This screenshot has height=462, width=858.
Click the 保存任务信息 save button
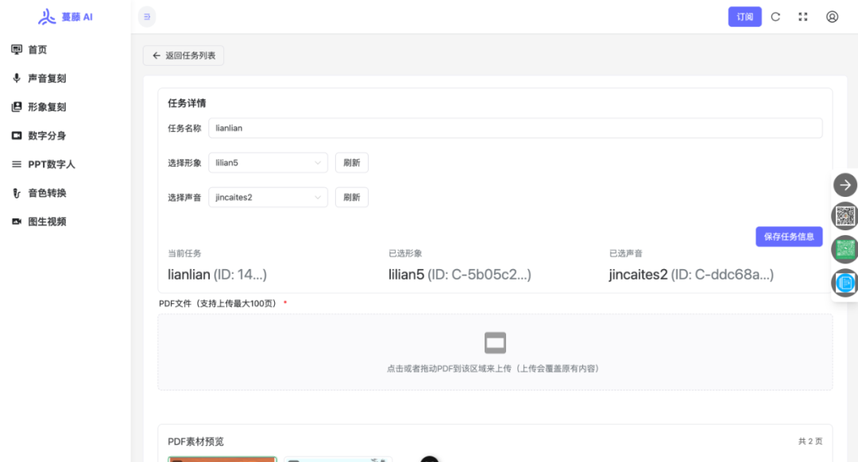point(789,236)
